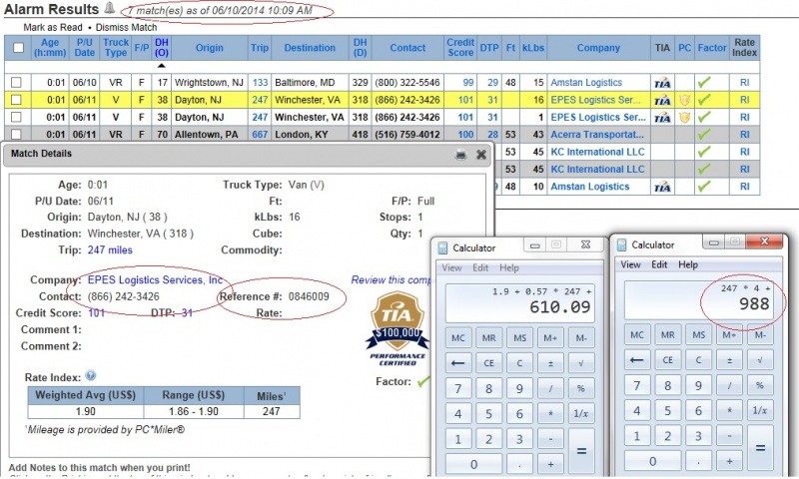Sort by the Trip column header
The width and height of the screenshot is (799, 479).
point(260,48)
